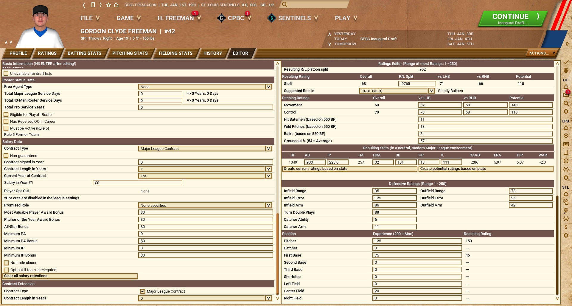This screenshot has height=306, width=572.
Task: Switch to the Pitching Stats tab
Action: coord(130,53)
